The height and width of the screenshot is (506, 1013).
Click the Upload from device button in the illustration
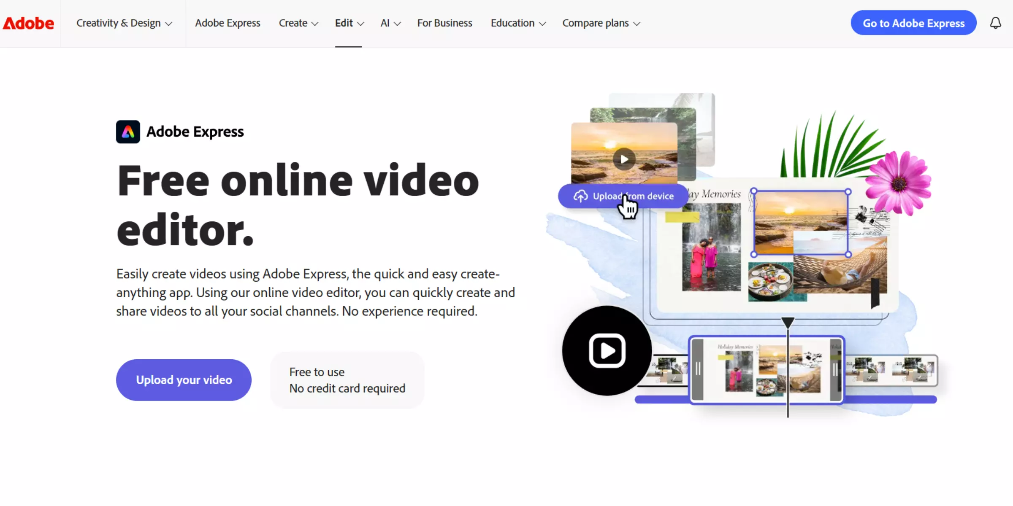(x=623, y=196)
